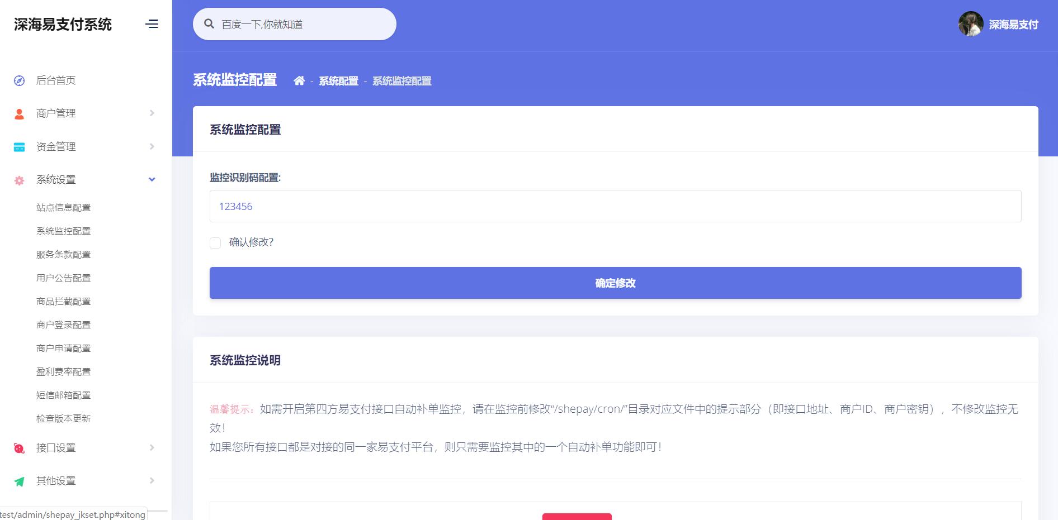This screenshot has width=1058, height=520.
Task: Select 短信邮箱配置 in the sidebar
Action: tap(63, 394)
